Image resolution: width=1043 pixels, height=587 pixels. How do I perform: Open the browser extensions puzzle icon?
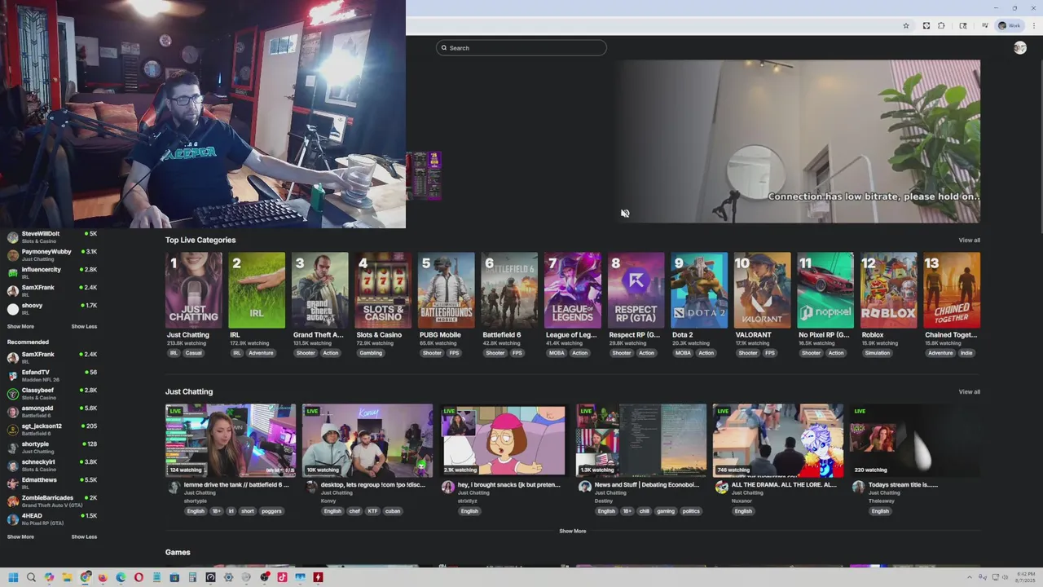point(941,26)
